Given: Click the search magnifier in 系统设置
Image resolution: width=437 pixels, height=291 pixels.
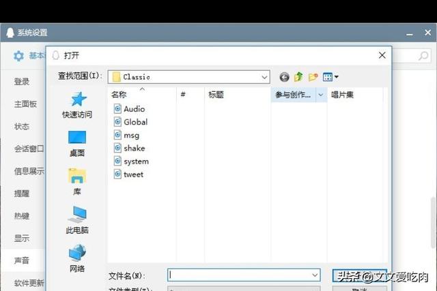Looking at the screenshot, I should click(423, 56).
